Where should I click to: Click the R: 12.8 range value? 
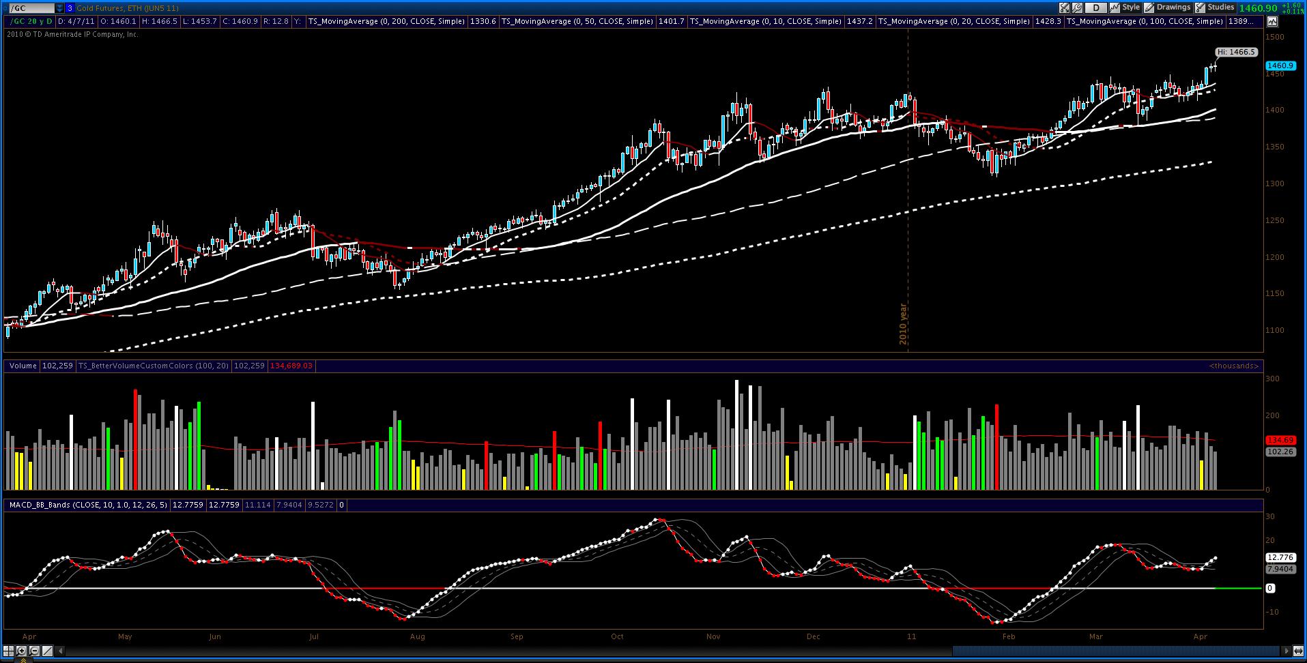276,21
